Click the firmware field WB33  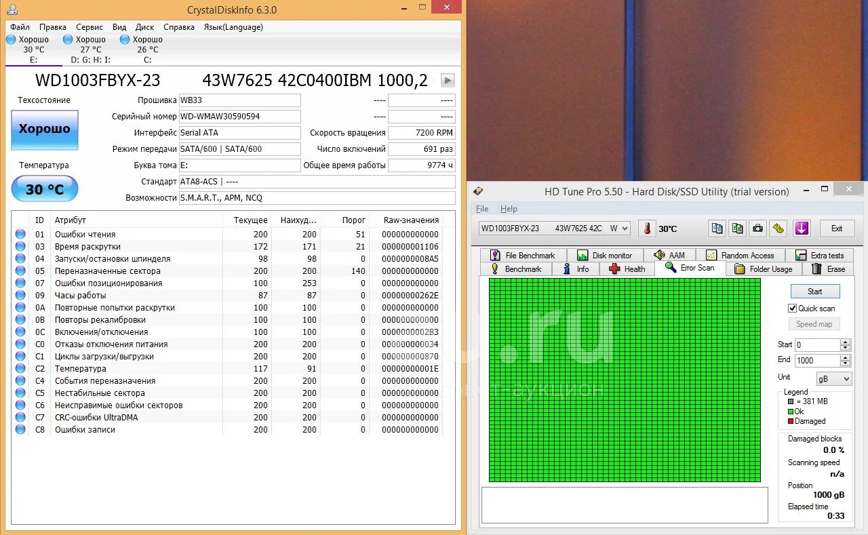239,100
